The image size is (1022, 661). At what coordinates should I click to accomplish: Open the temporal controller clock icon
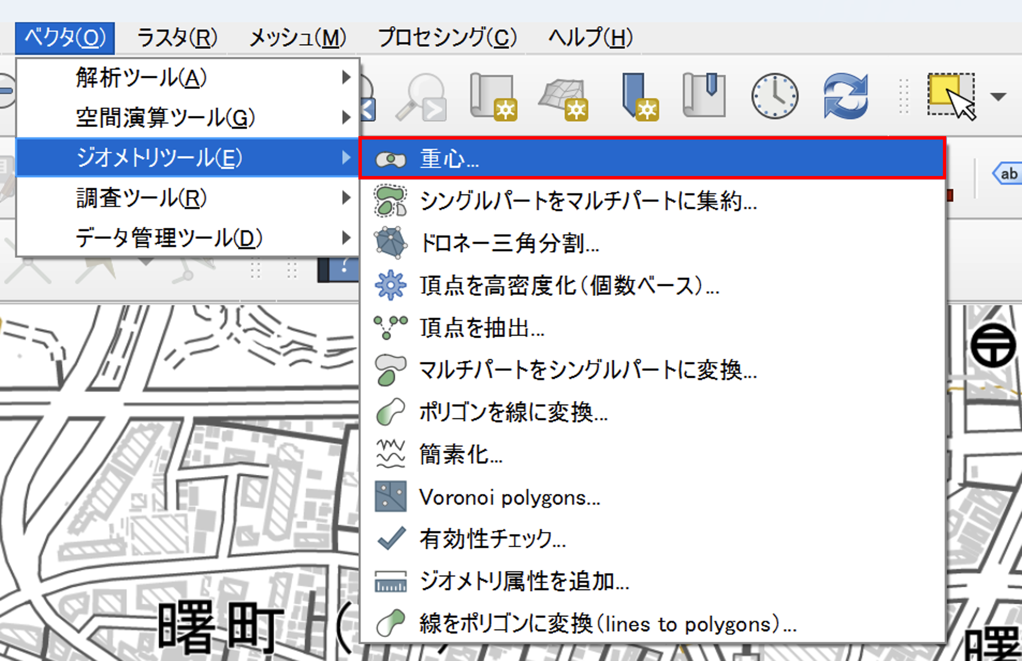pos(774,96)
